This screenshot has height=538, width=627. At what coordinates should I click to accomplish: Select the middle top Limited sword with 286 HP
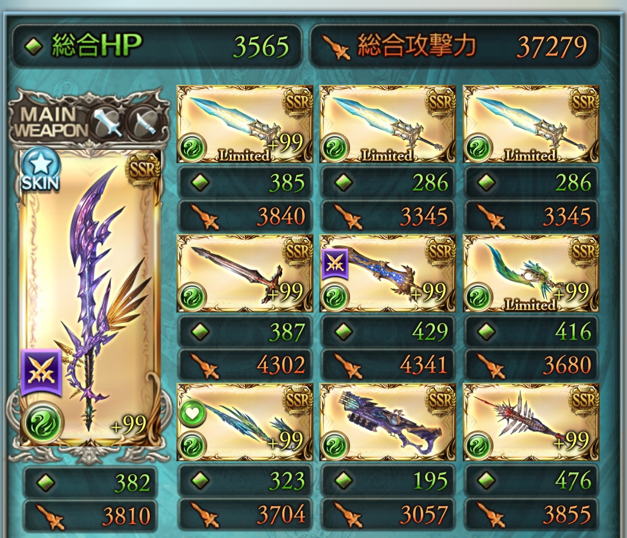click(387, 124)
